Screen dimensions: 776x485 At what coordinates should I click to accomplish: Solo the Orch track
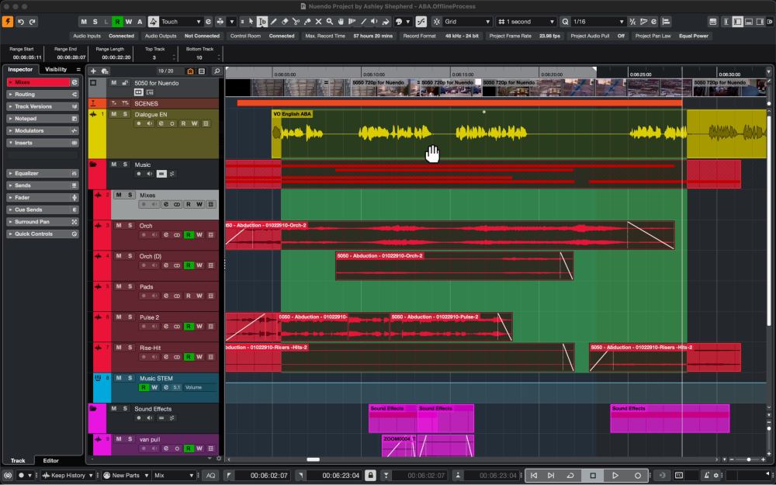coord(130,225)
